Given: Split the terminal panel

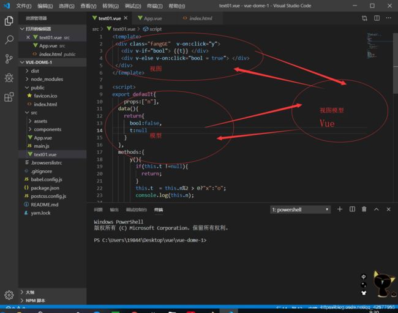Looking at the screenshot, I should [352, 209].
